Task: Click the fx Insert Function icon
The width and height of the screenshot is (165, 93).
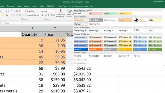Action: click(x=1, y=23)
